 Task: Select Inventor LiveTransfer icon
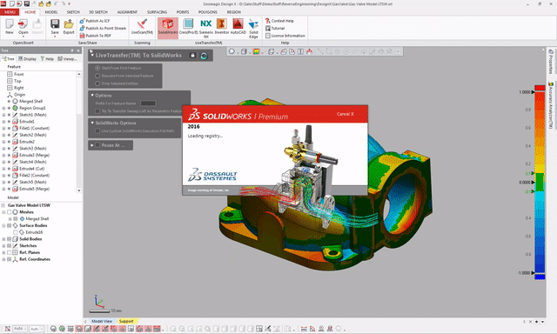click(222, 26)
